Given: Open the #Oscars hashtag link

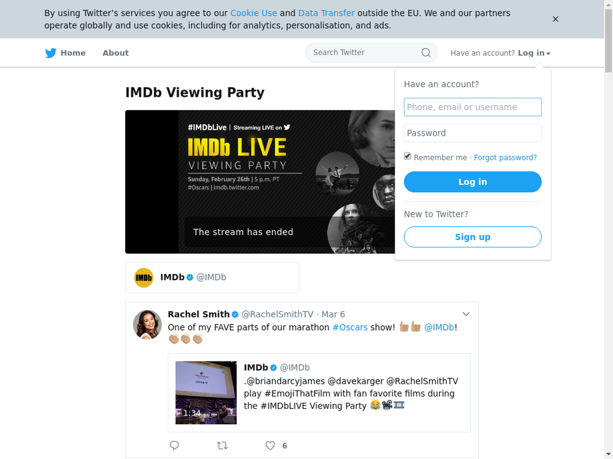Looking at the screenshot, I should [x=350, y=328].
